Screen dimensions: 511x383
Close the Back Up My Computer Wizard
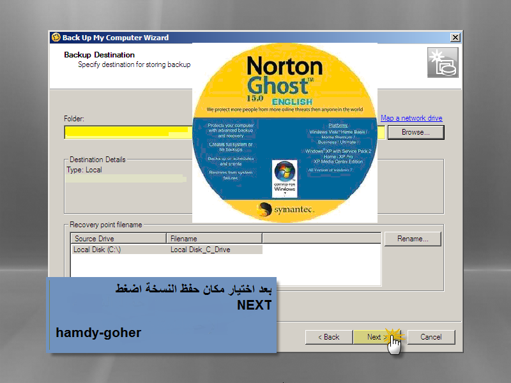455,38
